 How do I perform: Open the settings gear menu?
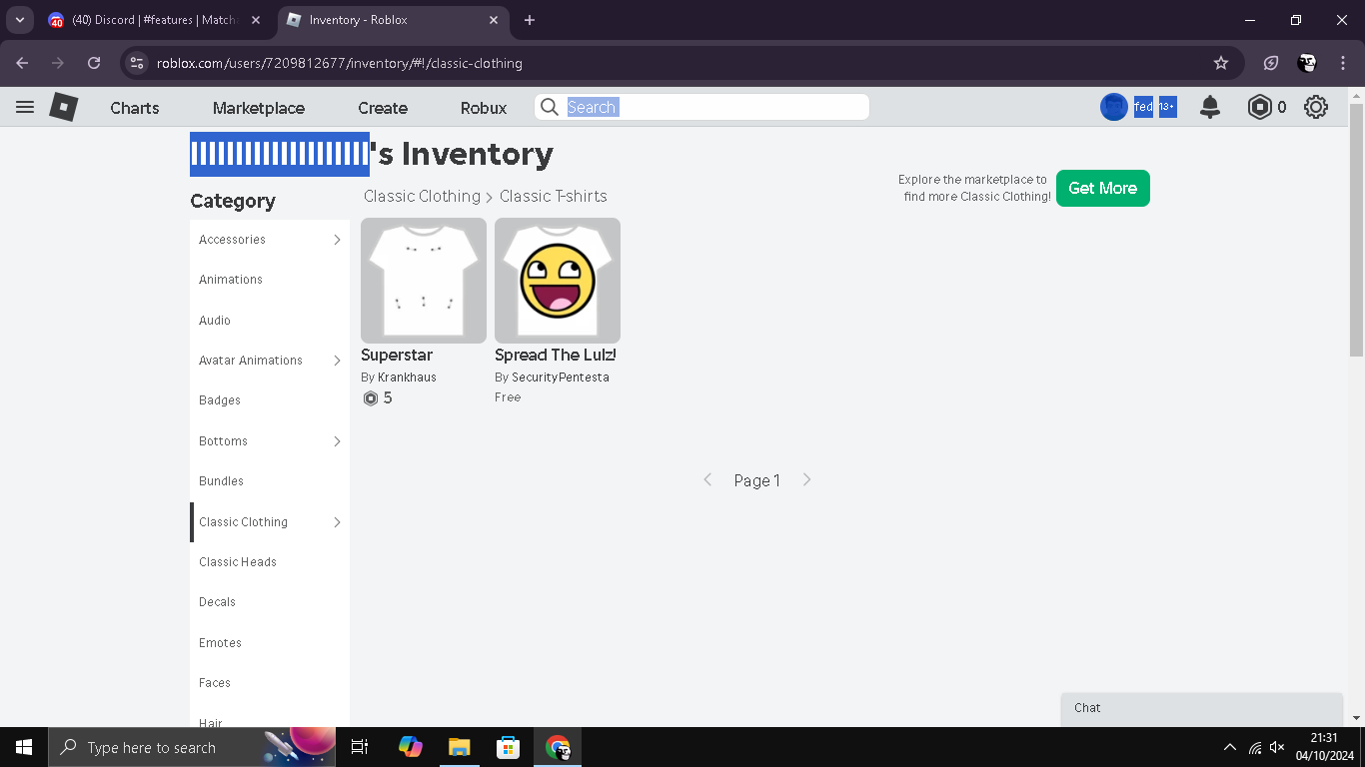pos(1316,107)
